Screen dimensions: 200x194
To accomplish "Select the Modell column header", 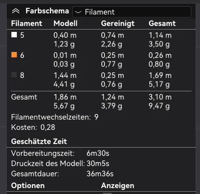I will (x=66, y=23).
